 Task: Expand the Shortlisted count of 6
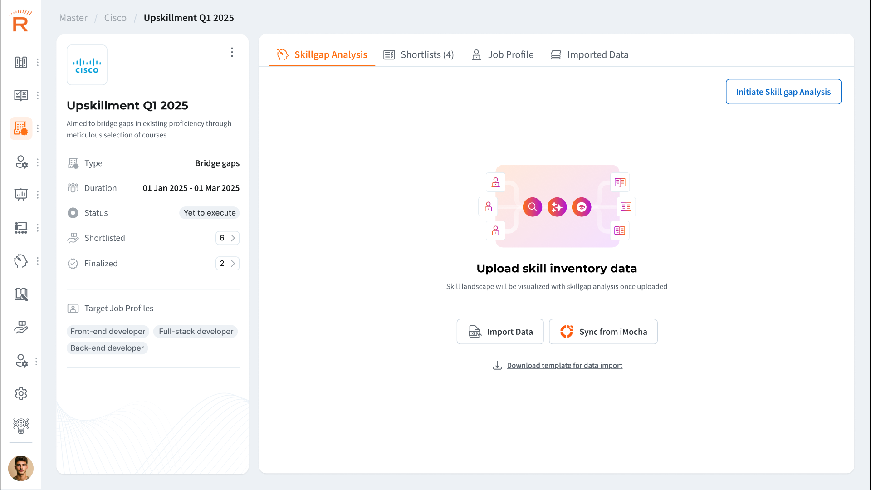point(227,238)
